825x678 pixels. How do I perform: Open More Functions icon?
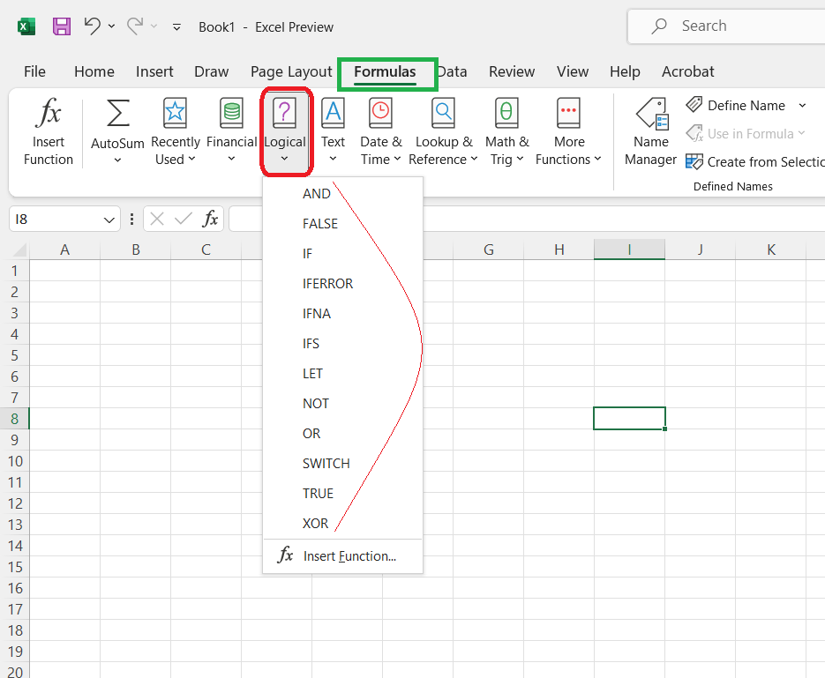(x=568, y=113)
